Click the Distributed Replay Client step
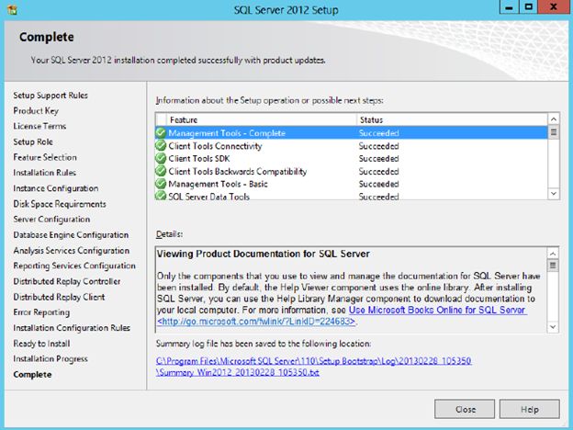Viewport: 573px width, 430px height. click(x=59, y=297)
